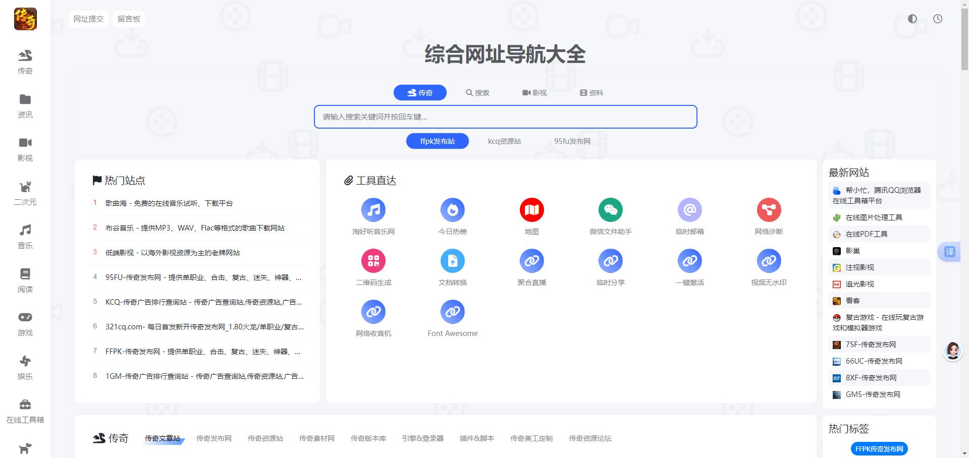Open 追光影视 in 最新网站

pos(879,284)
